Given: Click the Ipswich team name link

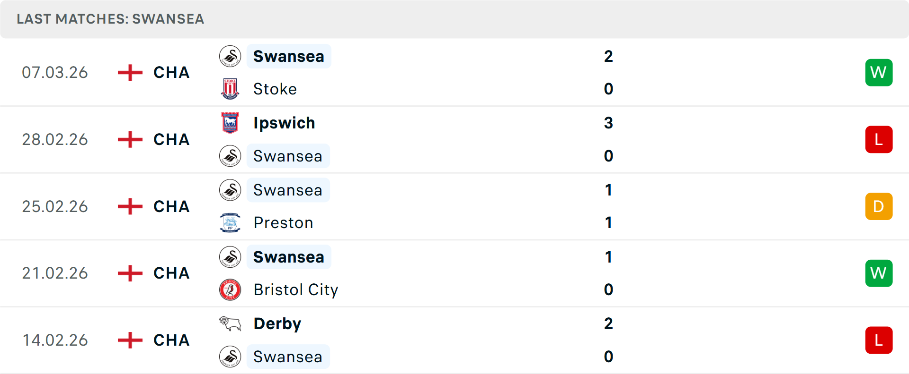Looking at the screenshot, I should point(284,123).
